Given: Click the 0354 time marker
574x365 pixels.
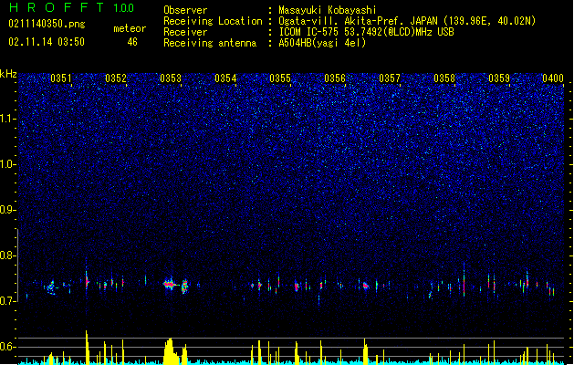Looking at the screenshot, I should point(225,78).
